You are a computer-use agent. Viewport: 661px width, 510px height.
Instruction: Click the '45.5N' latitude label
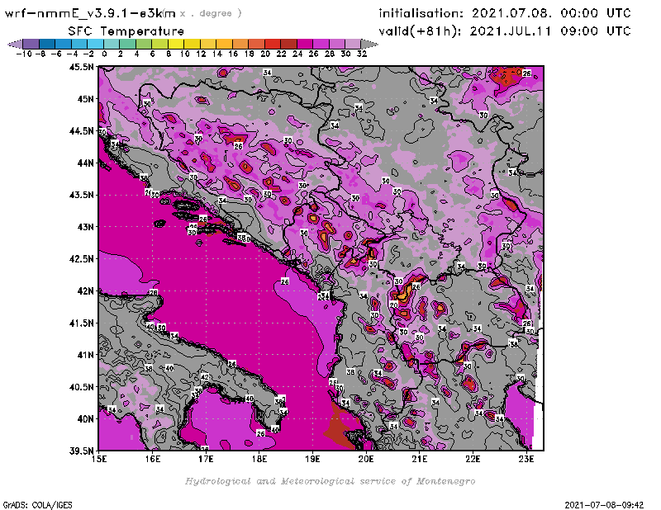(82, 67)
